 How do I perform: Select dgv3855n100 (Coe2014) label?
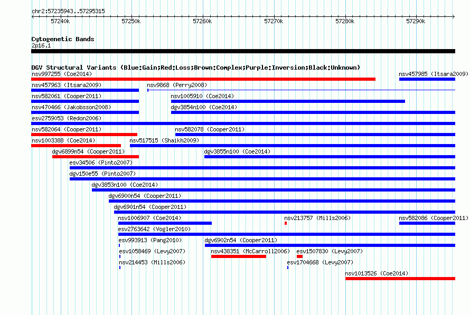tap(237, 151)
